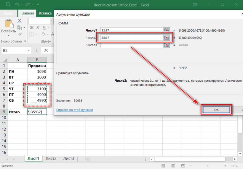Screen dimensions: 243x169
Task: Switch to the Главная ribbon tab
Action: pos(27,13)
